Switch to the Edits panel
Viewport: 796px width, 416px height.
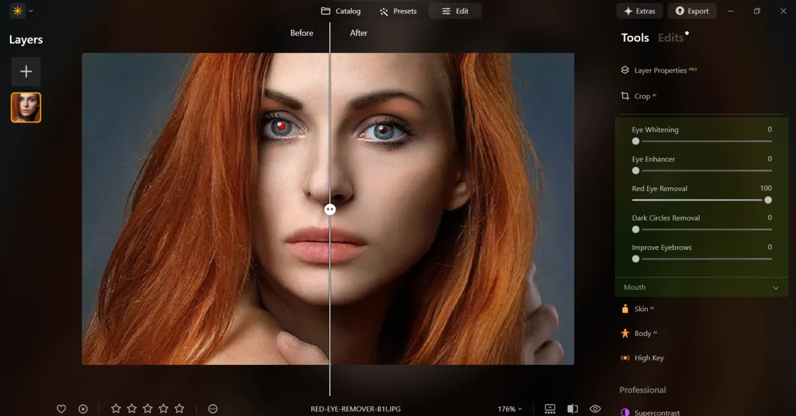point(670,37)
